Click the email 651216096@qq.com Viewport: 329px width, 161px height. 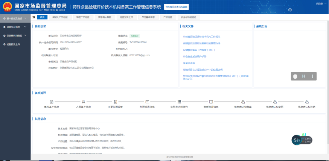point(140,55)
